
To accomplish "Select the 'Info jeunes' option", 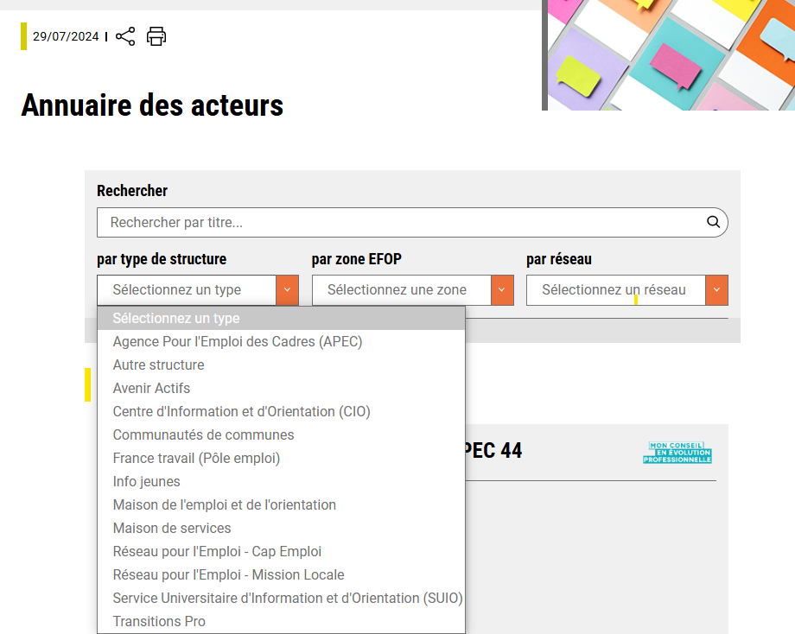I will pos(281,481).
